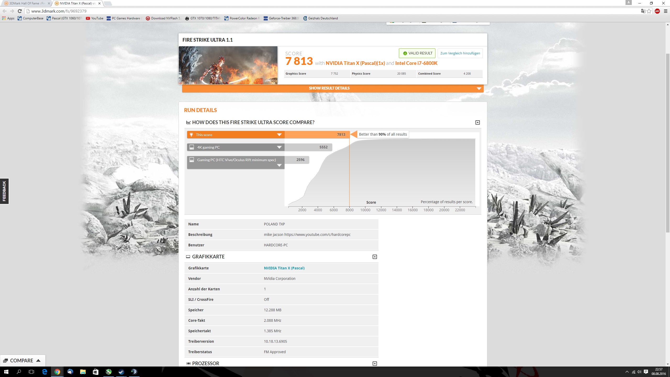Screen dimensions: 670x377
Task: Open Chrome hamburger menu icon
Action: [x=666, y=11]
